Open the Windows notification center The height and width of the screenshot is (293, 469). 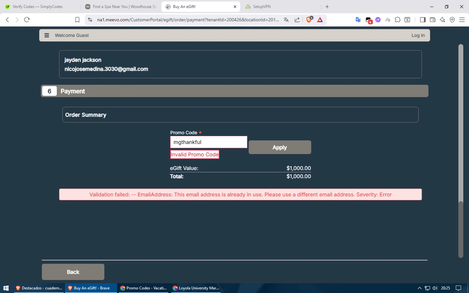458,288
